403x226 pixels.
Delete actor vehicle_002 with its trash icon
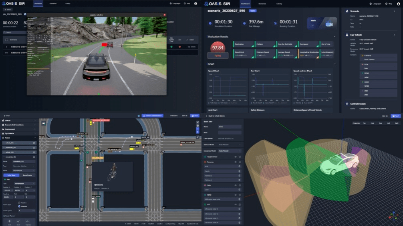pyautogui.click(x=34, y=152)
